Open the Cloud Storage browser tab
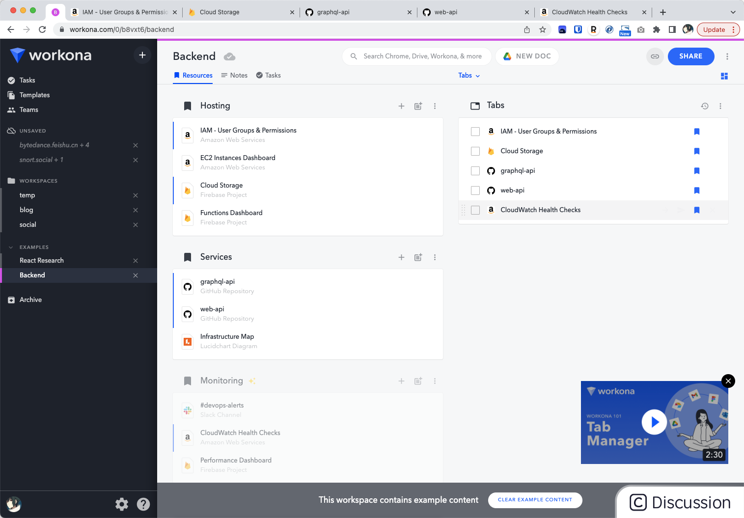This screenshot has height=518, width=744. [241, 12]
